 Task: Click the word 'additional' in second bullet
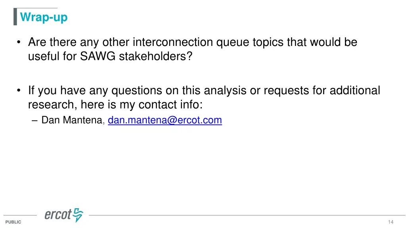[x=355, y=91]
